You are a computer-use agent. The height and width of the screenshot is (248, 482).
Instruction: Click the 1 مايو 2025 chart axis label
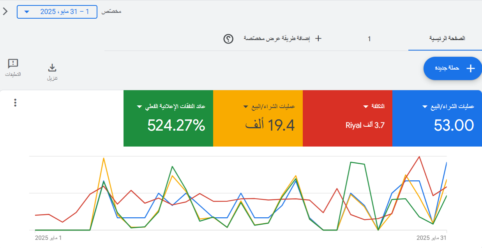(48, 238)
